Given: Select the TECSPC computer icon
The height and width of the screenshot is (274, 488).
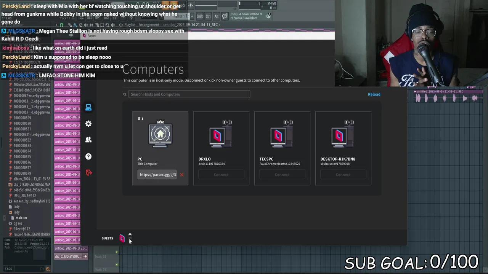Looking at the screenshot, I should (282, 134).
